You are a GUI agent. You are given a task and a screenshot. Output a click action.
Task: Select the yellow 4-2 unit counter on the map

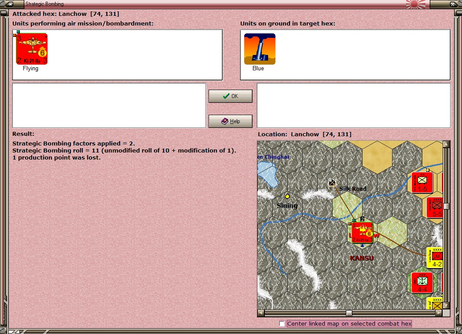(435, 258)
